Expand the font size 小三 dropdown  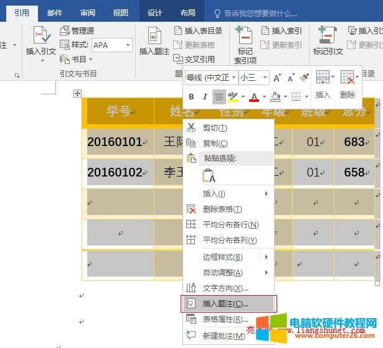tap(265, 78)
